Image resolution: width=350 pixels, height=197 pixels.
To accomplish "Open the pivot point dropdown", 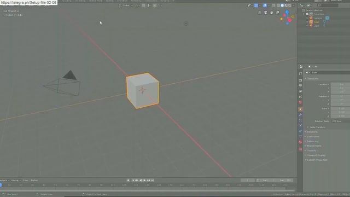I will tap(137, 5).
